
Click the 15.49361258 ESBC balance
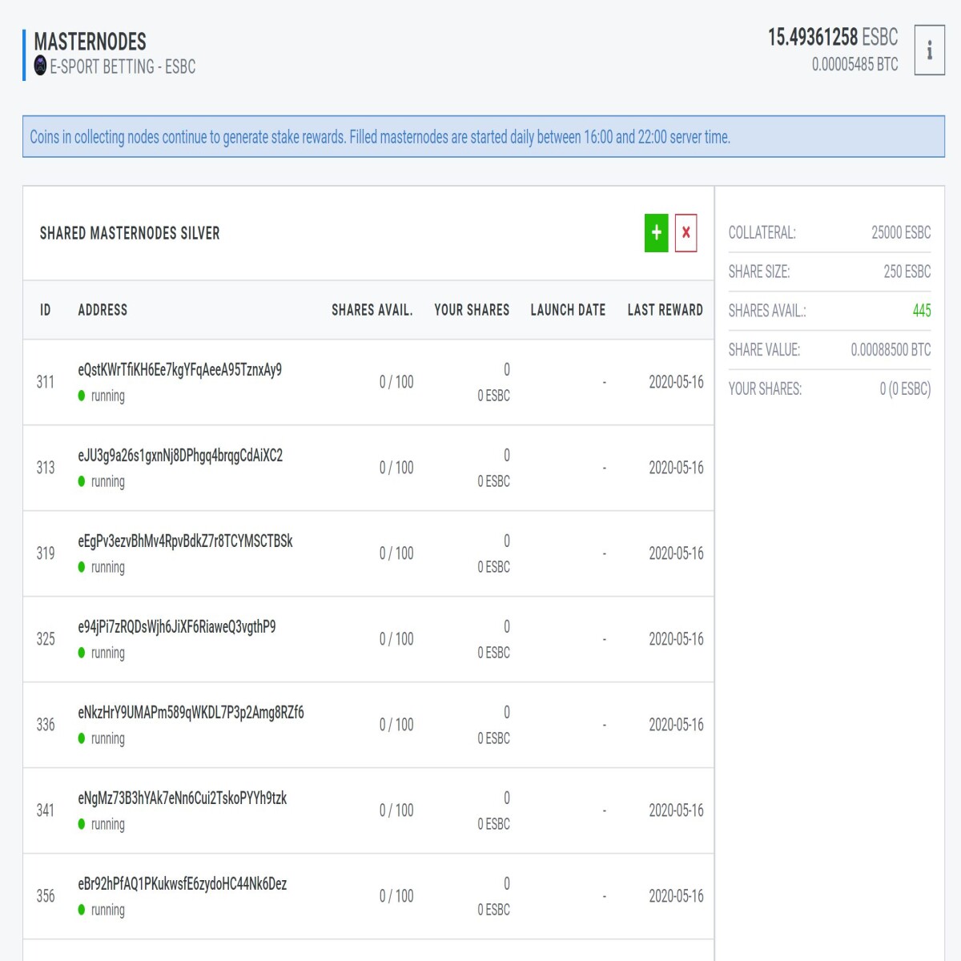[833, 37]
